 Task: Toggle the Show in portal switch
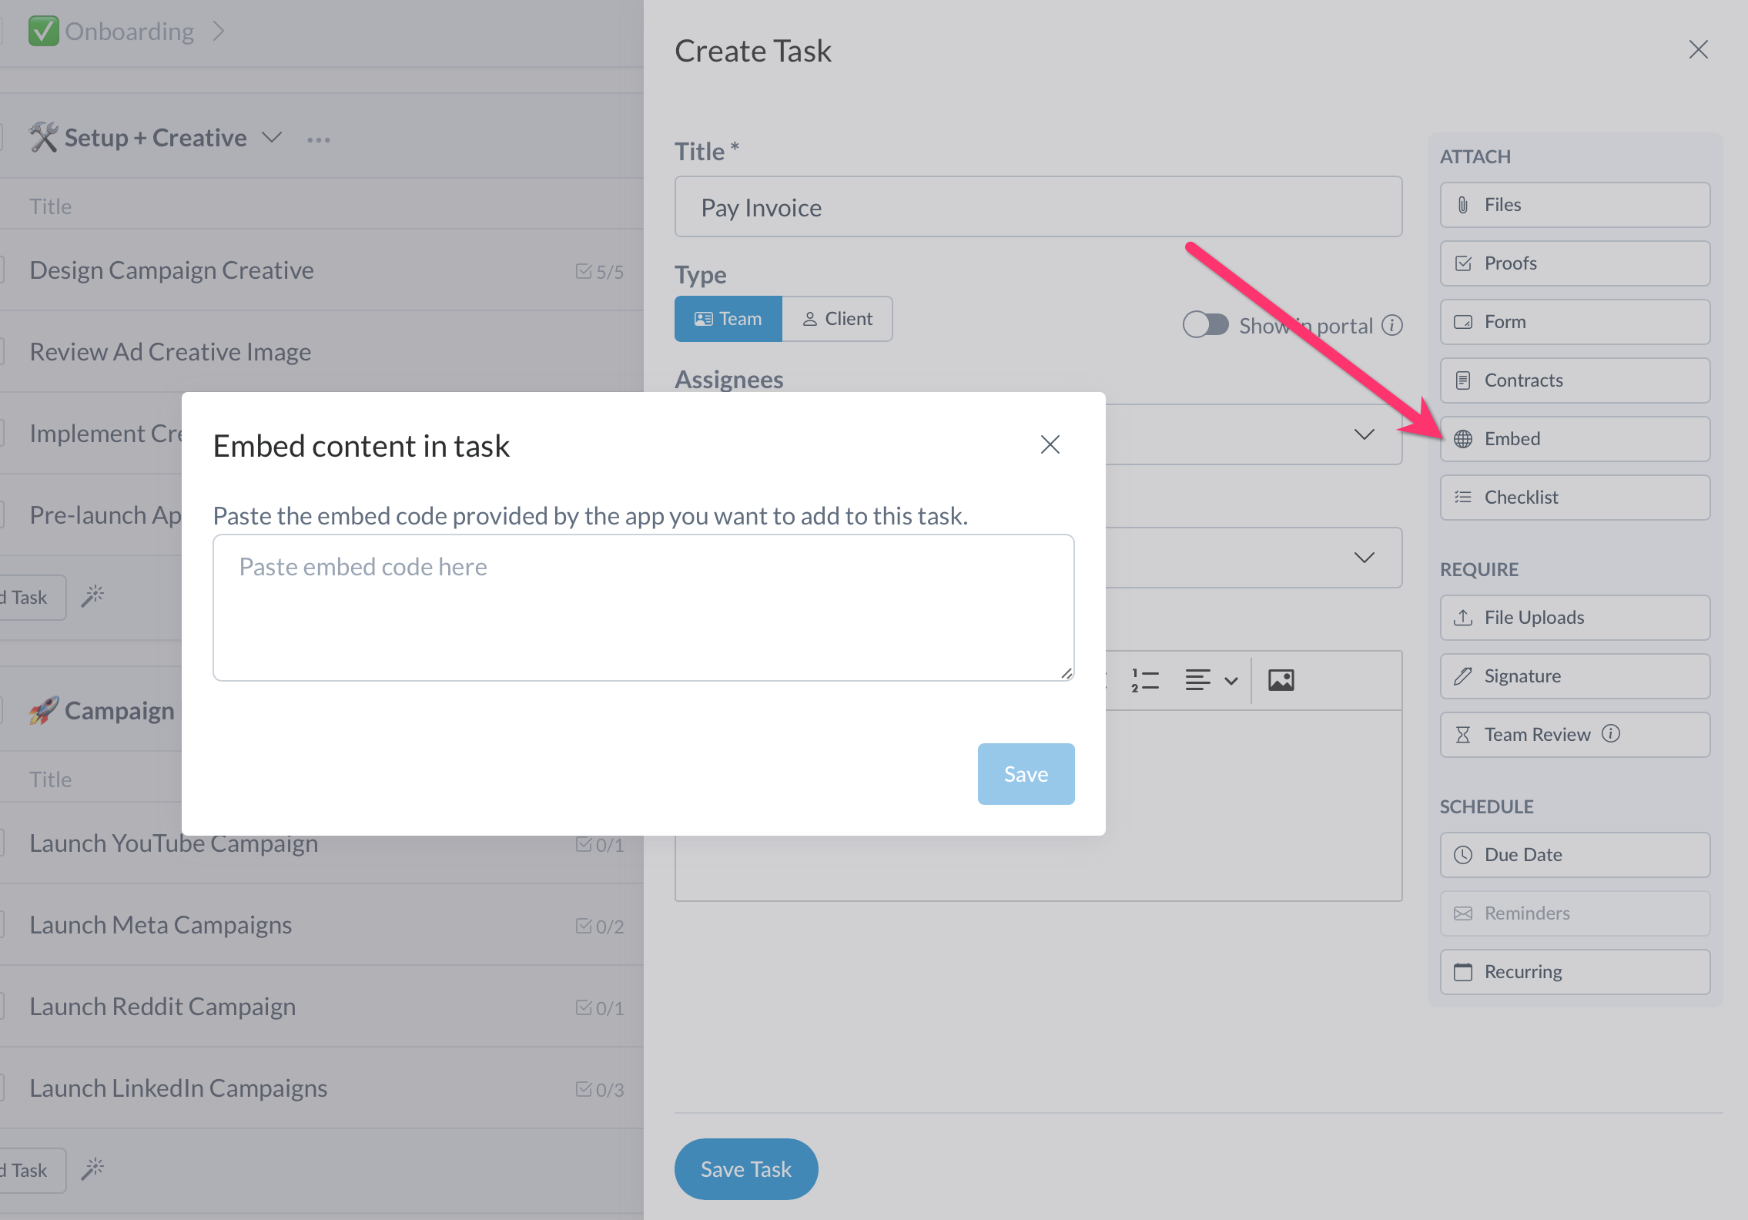click(x=1205, y=325)
